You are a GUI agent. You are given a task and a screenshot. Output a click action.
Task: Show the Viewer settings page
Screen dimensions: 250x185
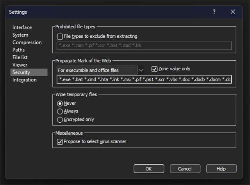20,65
